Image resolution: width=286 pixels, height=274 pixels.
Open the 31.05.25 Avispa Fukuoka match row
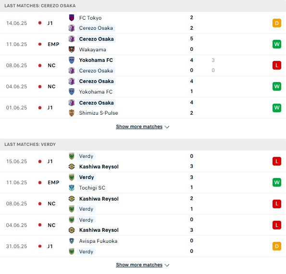click(143, 246)
